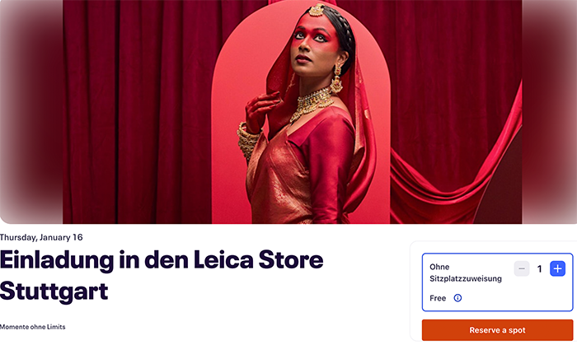577x345 pixels.
Task: Open the info icon next to Free
Action: tap(457, 298)
